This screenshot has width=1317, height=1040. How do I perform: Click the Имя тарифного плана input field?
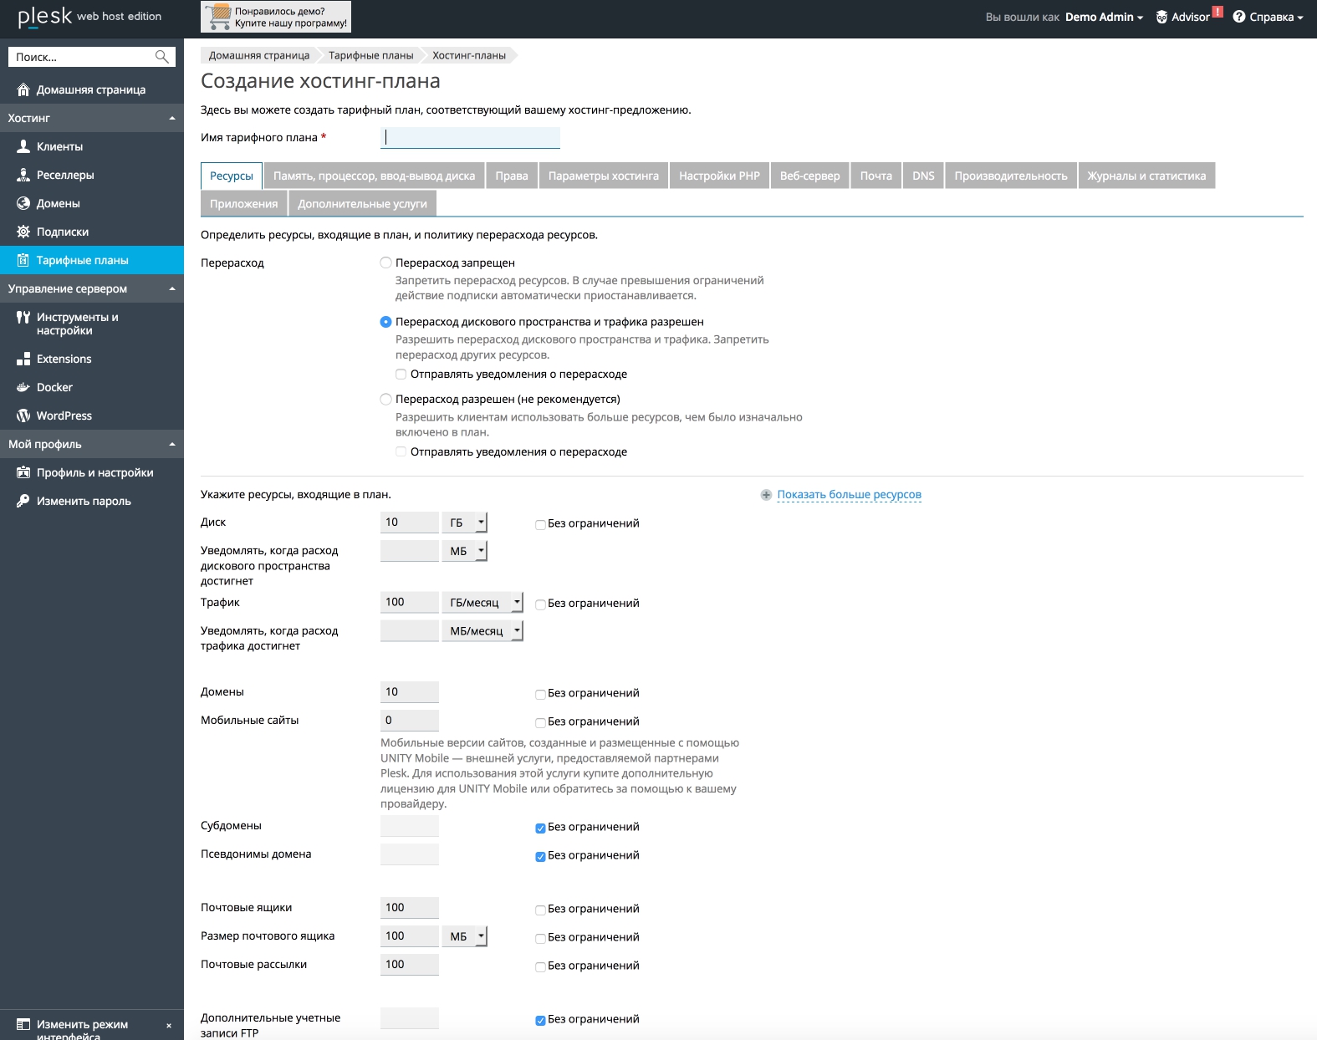click(470, 137)
